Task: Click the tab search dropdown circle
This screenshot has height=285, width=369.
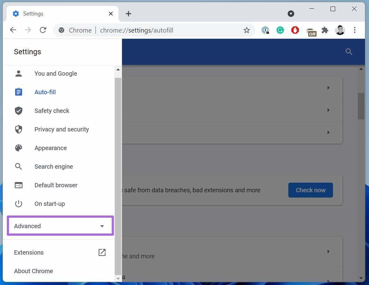Action: 291,14
